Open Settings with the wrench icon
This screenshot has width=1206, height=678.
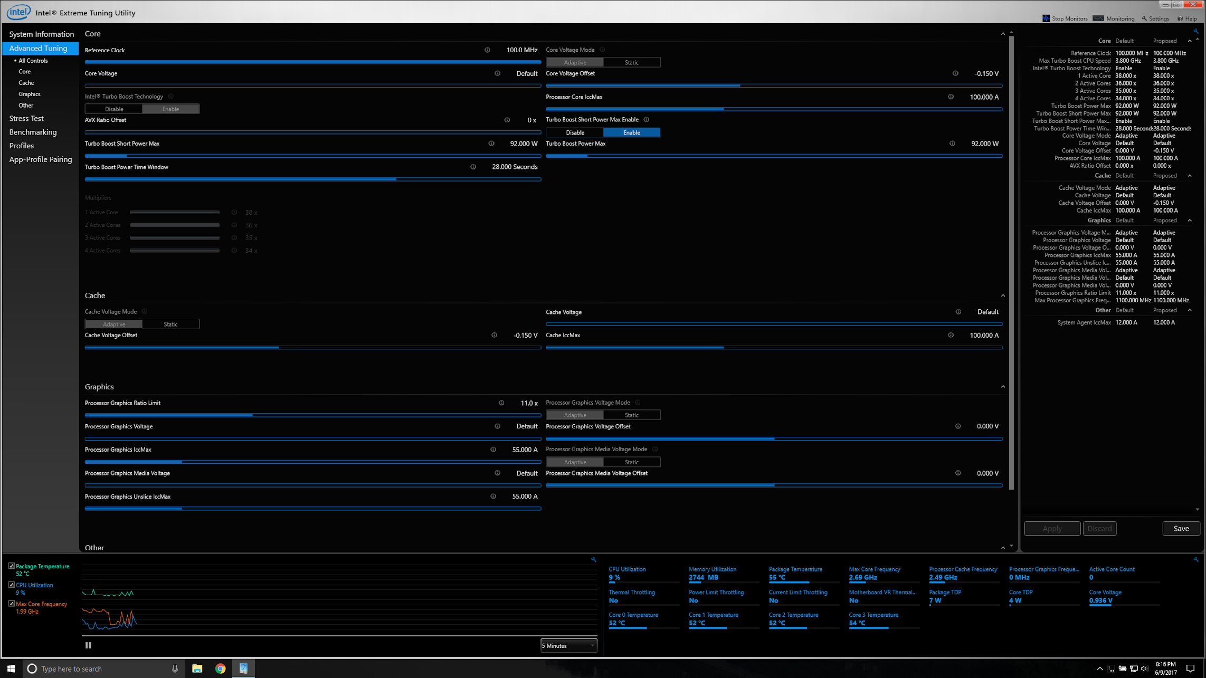point(1155,18)
